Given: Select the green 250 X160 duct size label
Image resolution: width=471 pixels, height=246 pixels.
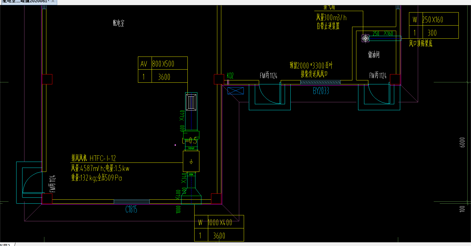Looking at the screenshot, I should point(383,34).
